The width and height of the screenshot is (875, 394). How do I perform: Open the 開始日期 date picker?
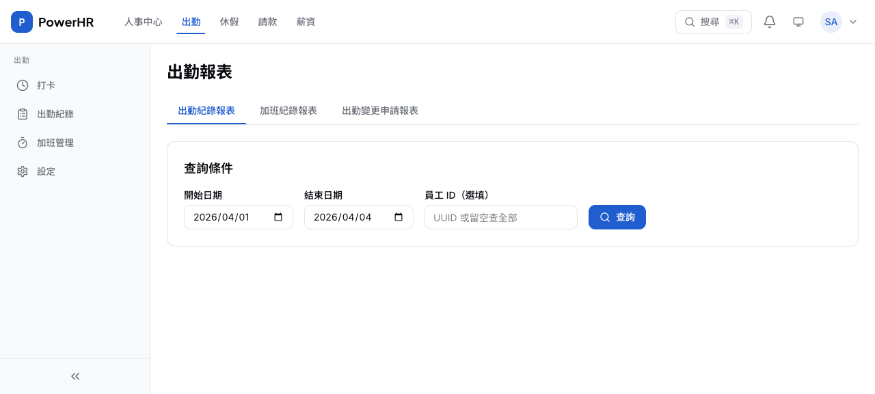pos(278,216)
